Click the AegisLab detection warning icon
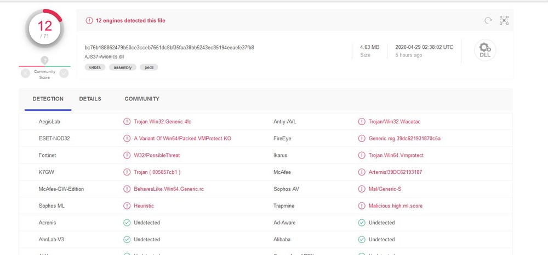The width and height of the screenshot is (548, 255). pyautogui.click(x=127, y=121)
